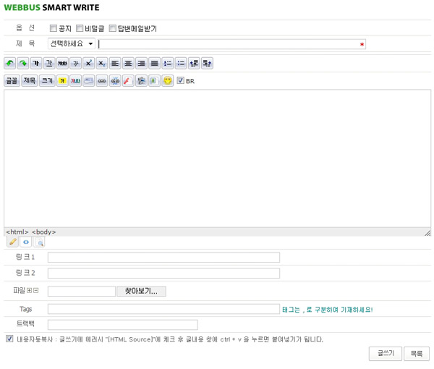Screen dimensions: 434x369
Task: Toggle superscript formatting
Action: point(88,64)
